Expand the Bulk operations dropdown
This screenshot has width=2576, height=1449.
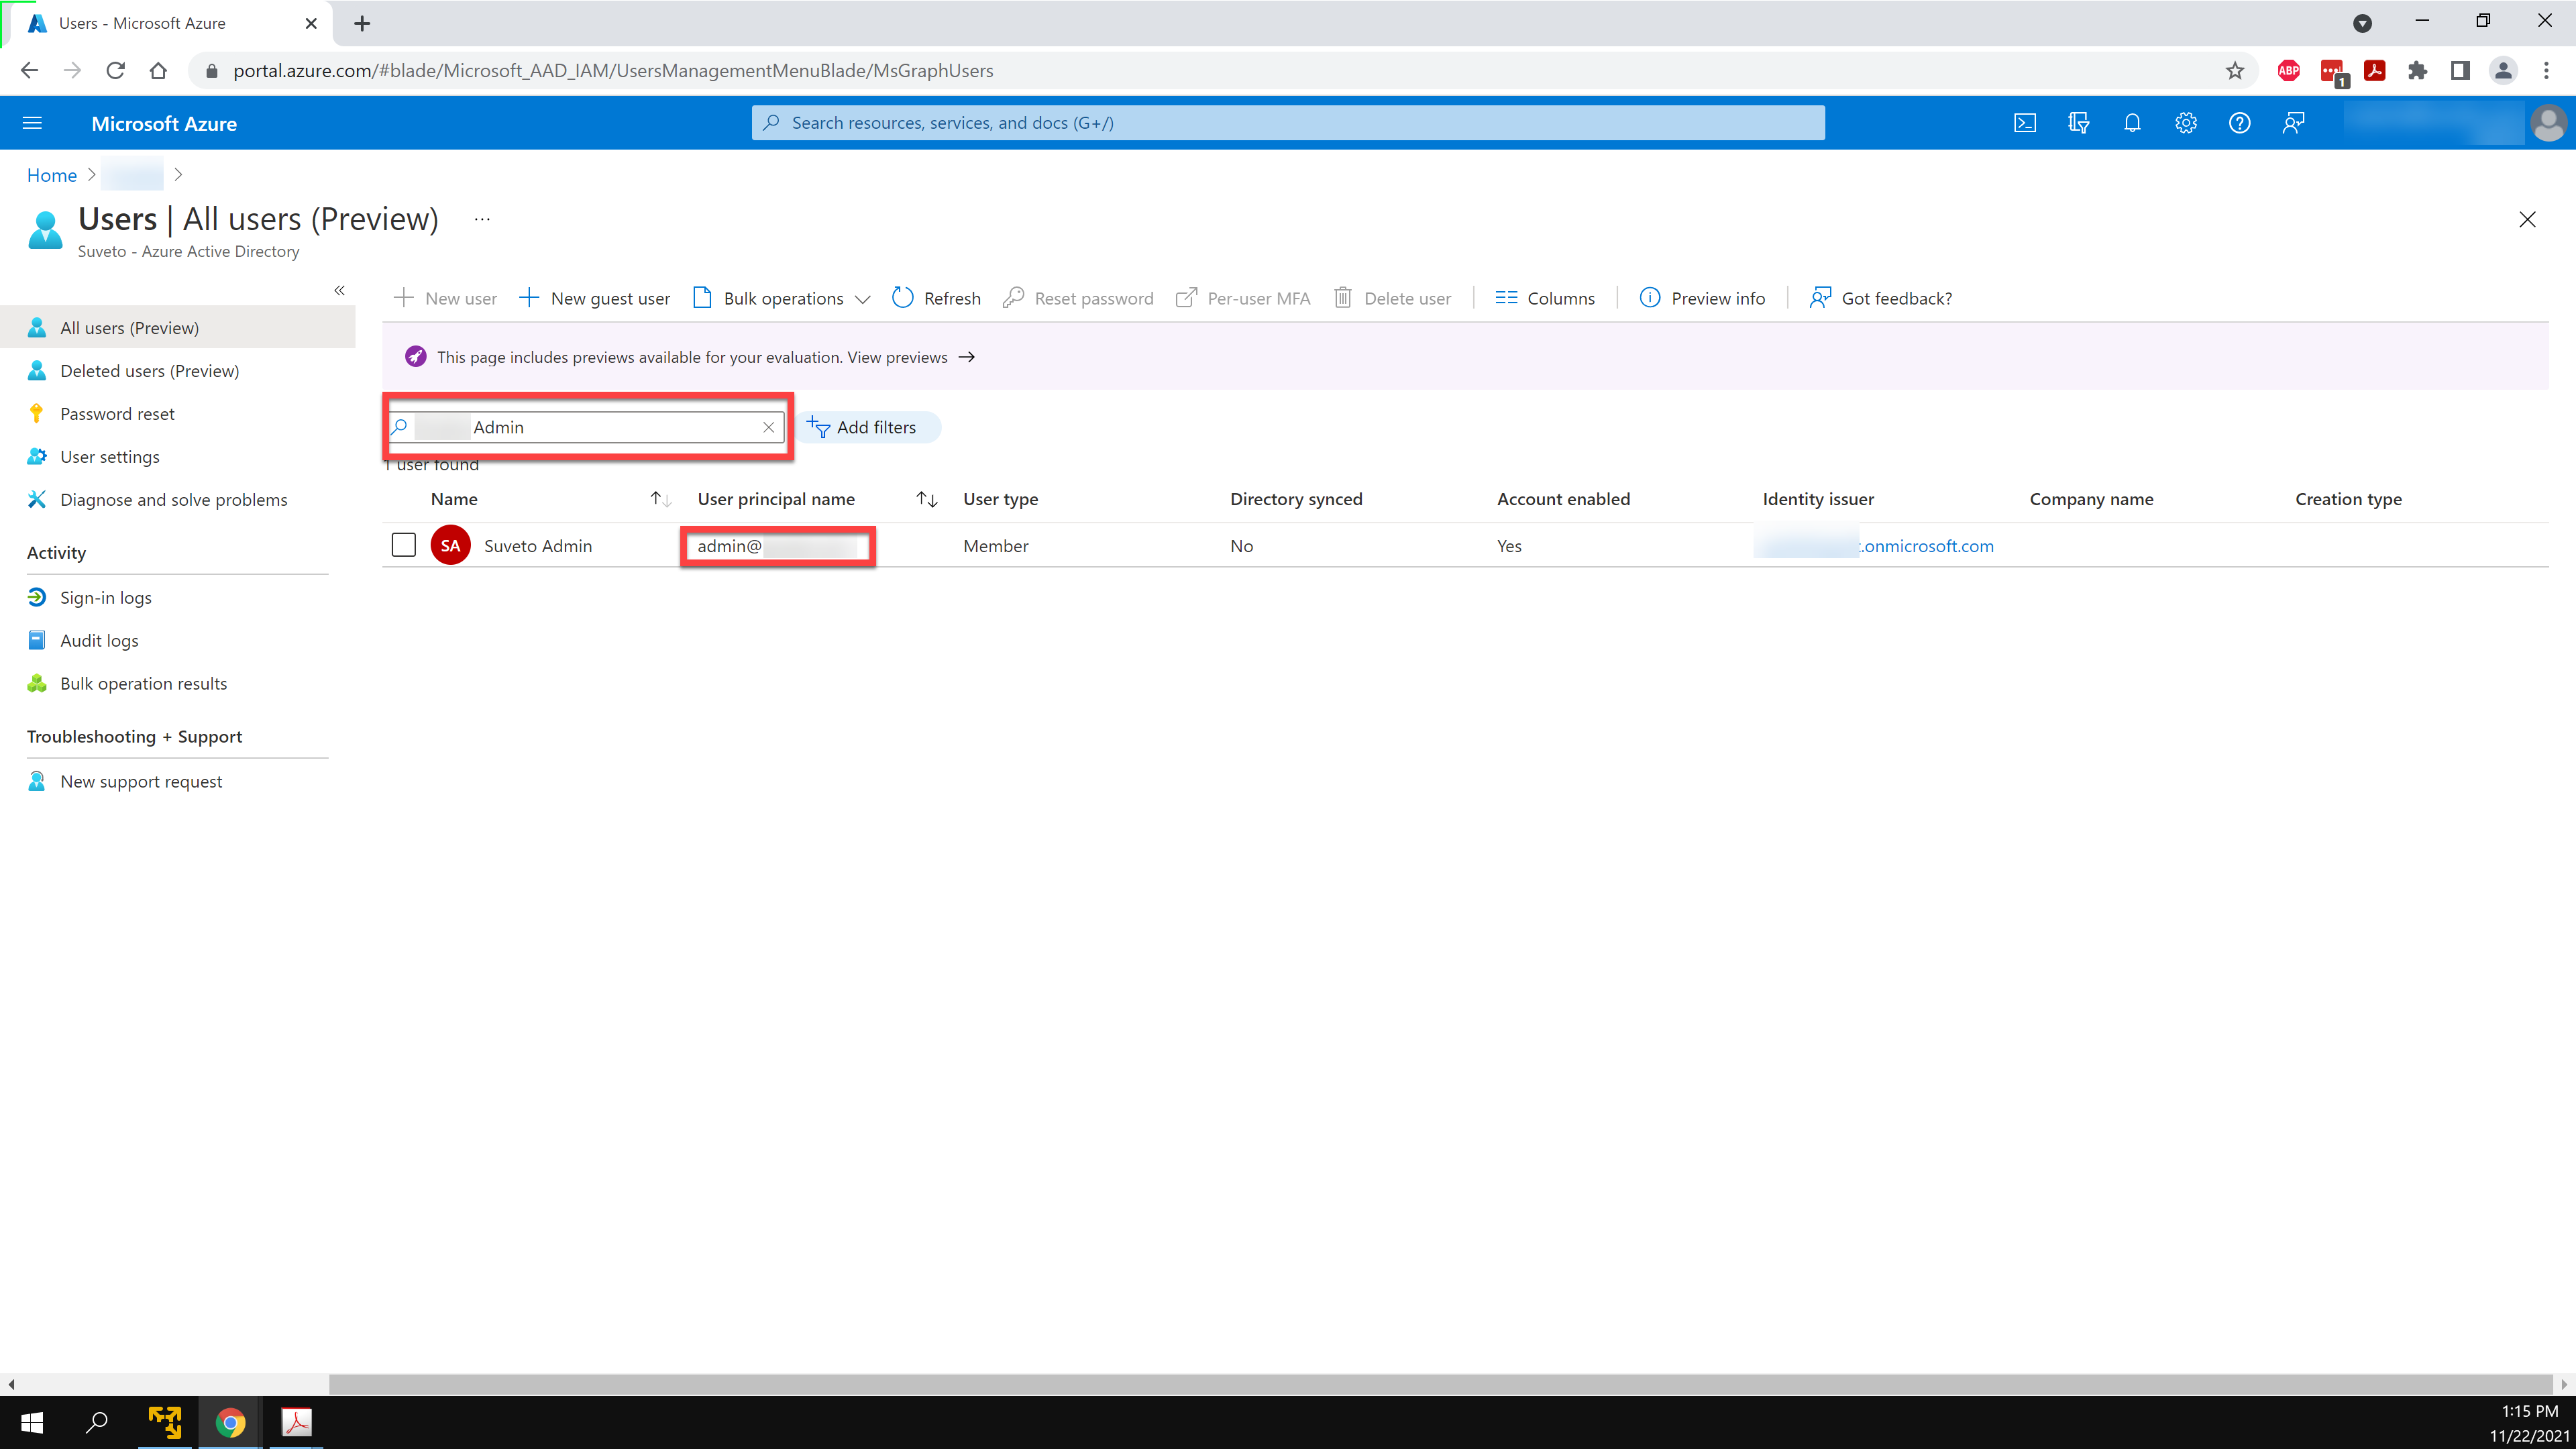[x=783, y=298]
